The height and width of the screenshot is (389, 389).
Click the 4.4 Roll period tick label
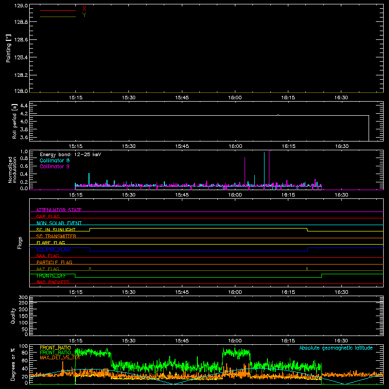[x=24, y=106]
